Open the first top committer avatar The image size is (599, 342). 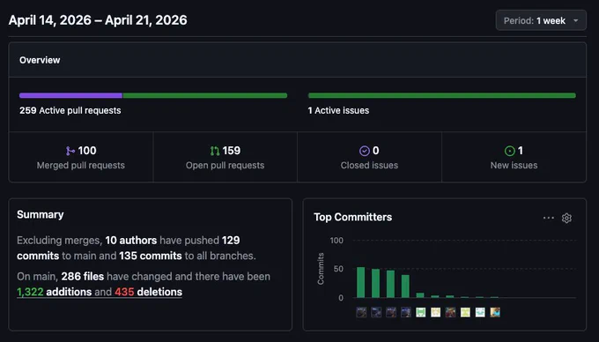361,312
